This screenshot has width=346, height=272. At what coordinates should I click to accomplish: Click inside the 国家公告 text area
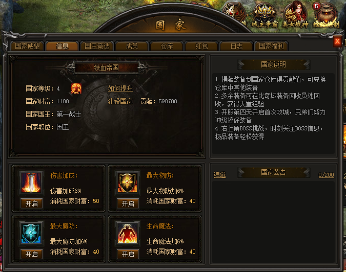tap(274, 222)
